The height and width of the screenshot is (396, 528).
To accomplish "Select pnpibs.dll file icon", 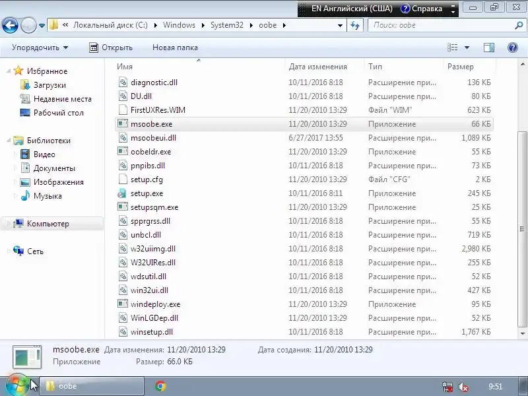I will coord(123,166).
